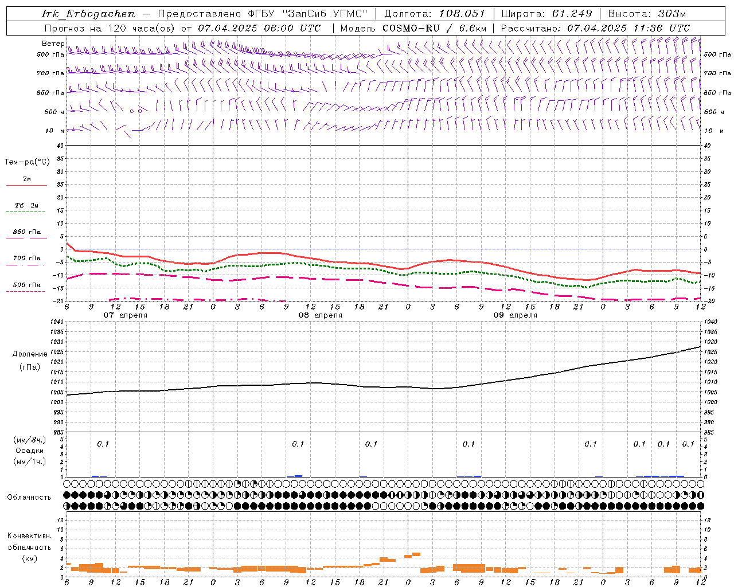Screen dimensions: 734x587
Task: Click the "2м" temperature legend entry
Action: pyautogui.click(x=27, y=179)
